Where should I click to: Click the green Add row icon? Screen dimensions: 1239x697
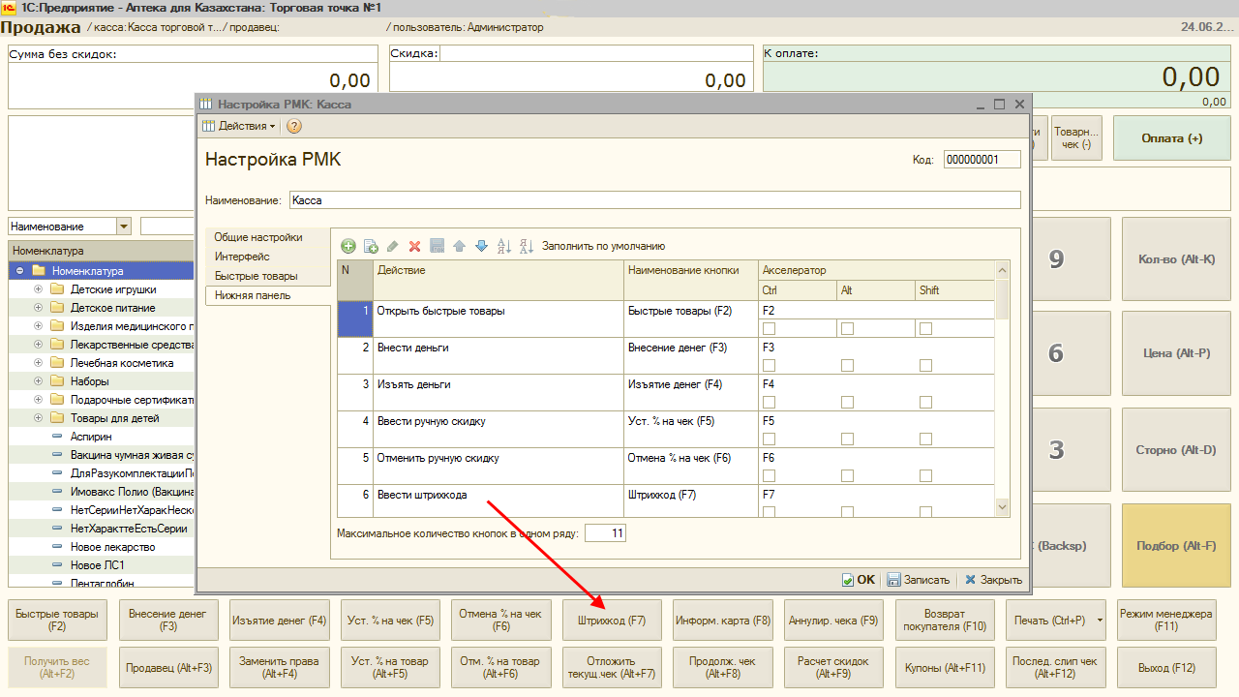coord(348,247)
